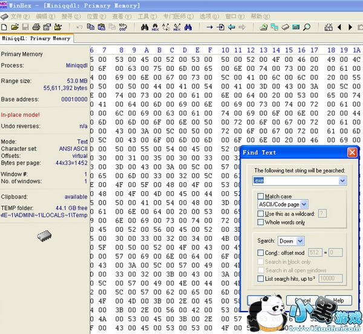Click the blue Back arrow icon

coord(231,27)
